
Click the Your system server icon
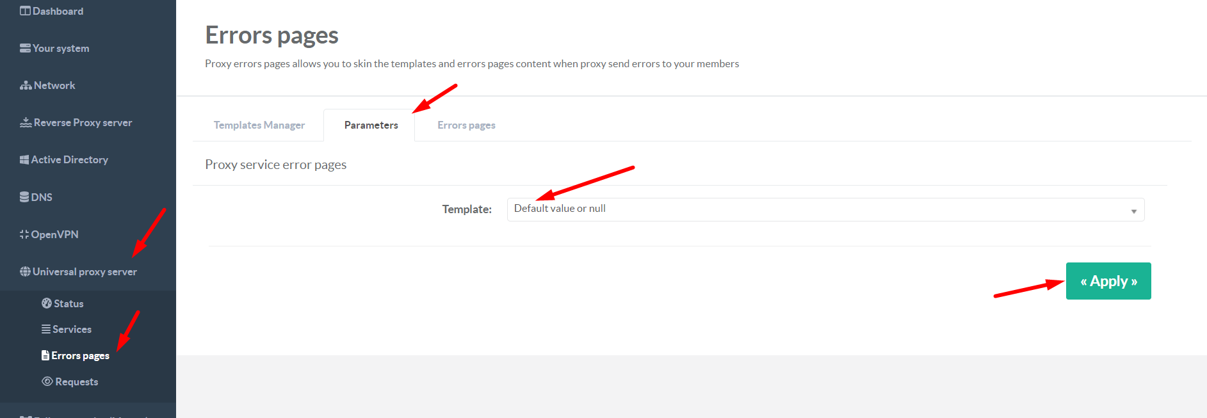(25, 48)
